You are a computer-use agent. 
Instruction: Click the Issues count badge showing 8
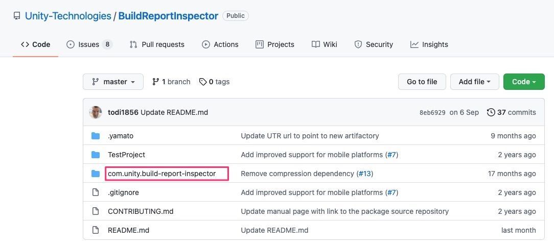click(107, 44)
